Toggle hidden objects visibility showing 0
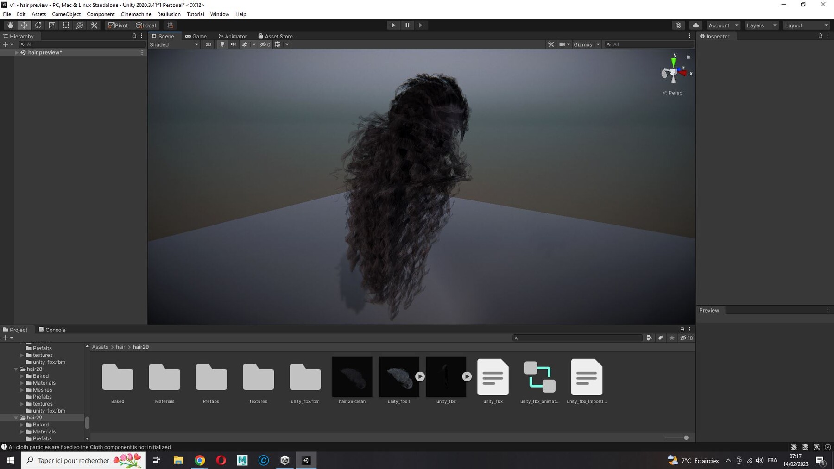 pyautogui.click(x=265, y=44)
